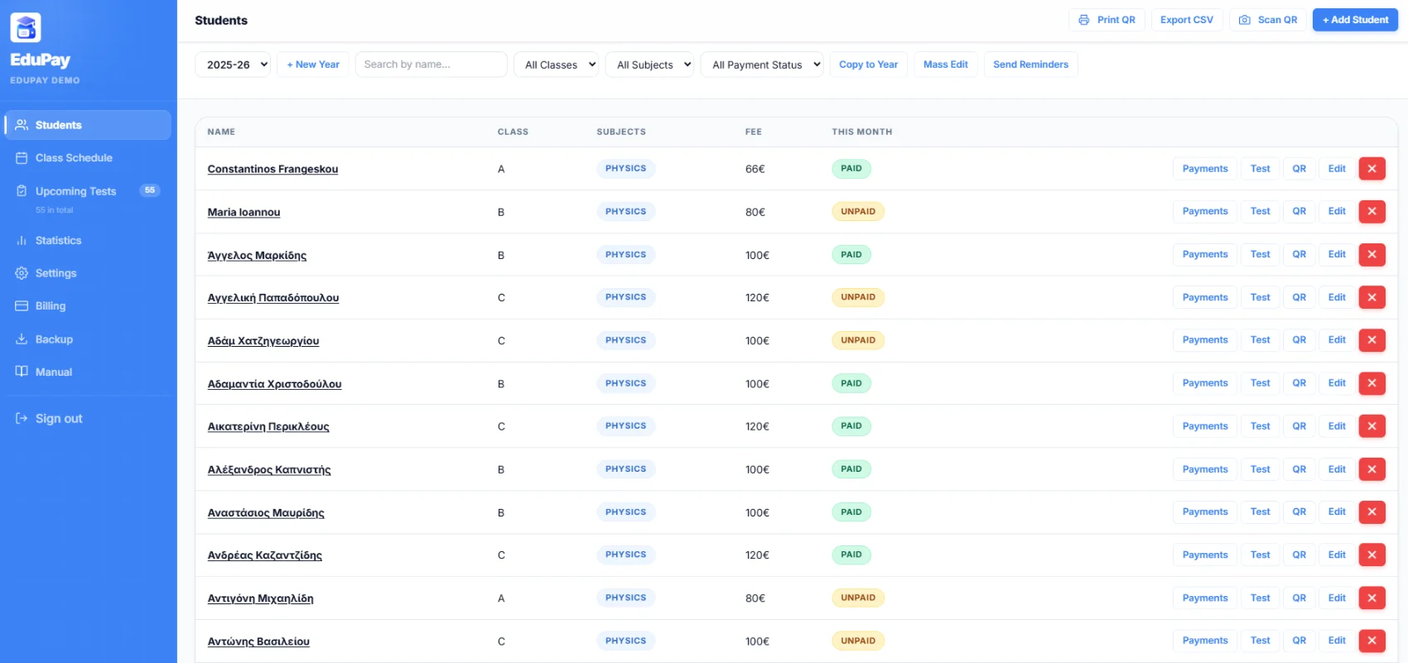Open Test for Αναστάσιος Μαυρίδης
The height and width of the screenshot is (663, 1408).
pyautogui.click(x=1260, y=512)
